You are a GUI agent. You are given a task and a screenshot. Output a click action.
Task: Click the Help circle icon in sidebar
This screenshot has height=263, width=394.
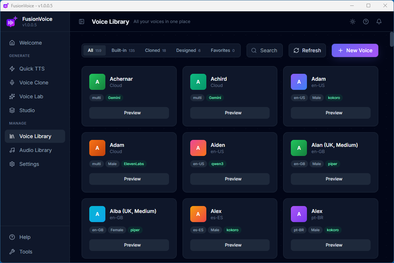coord(12,237)
